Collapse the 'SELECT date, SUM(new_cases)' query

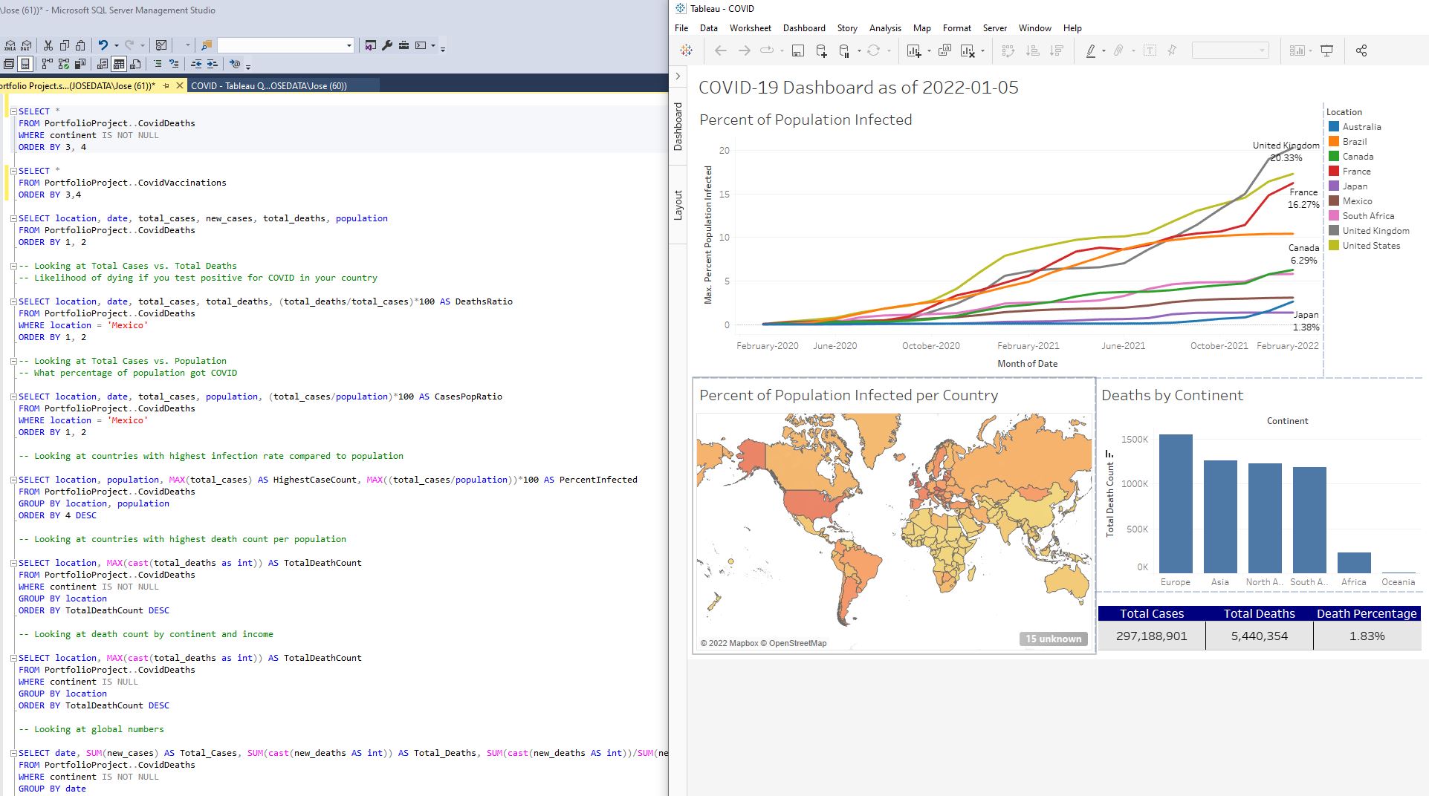click(13, 753)
